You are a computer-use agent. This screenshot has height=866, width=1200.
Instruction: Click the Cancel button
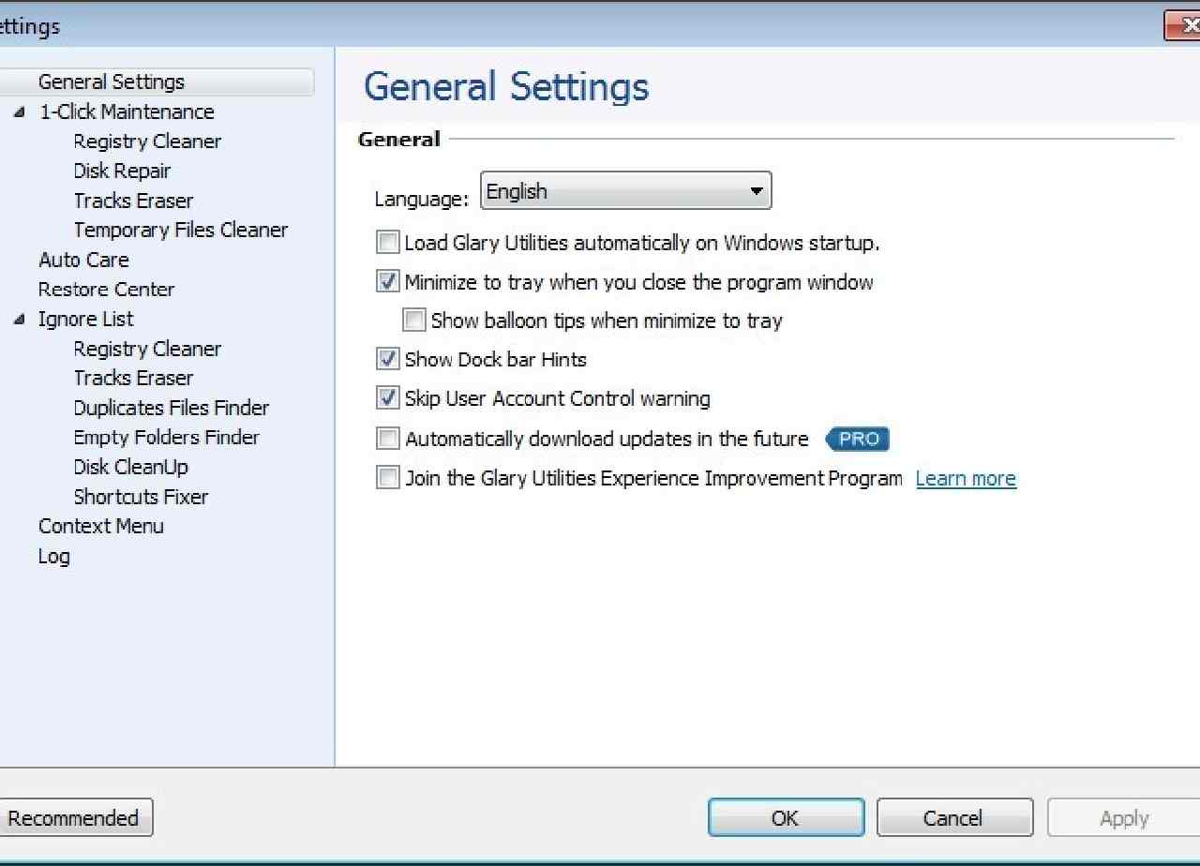coord(954,817)
